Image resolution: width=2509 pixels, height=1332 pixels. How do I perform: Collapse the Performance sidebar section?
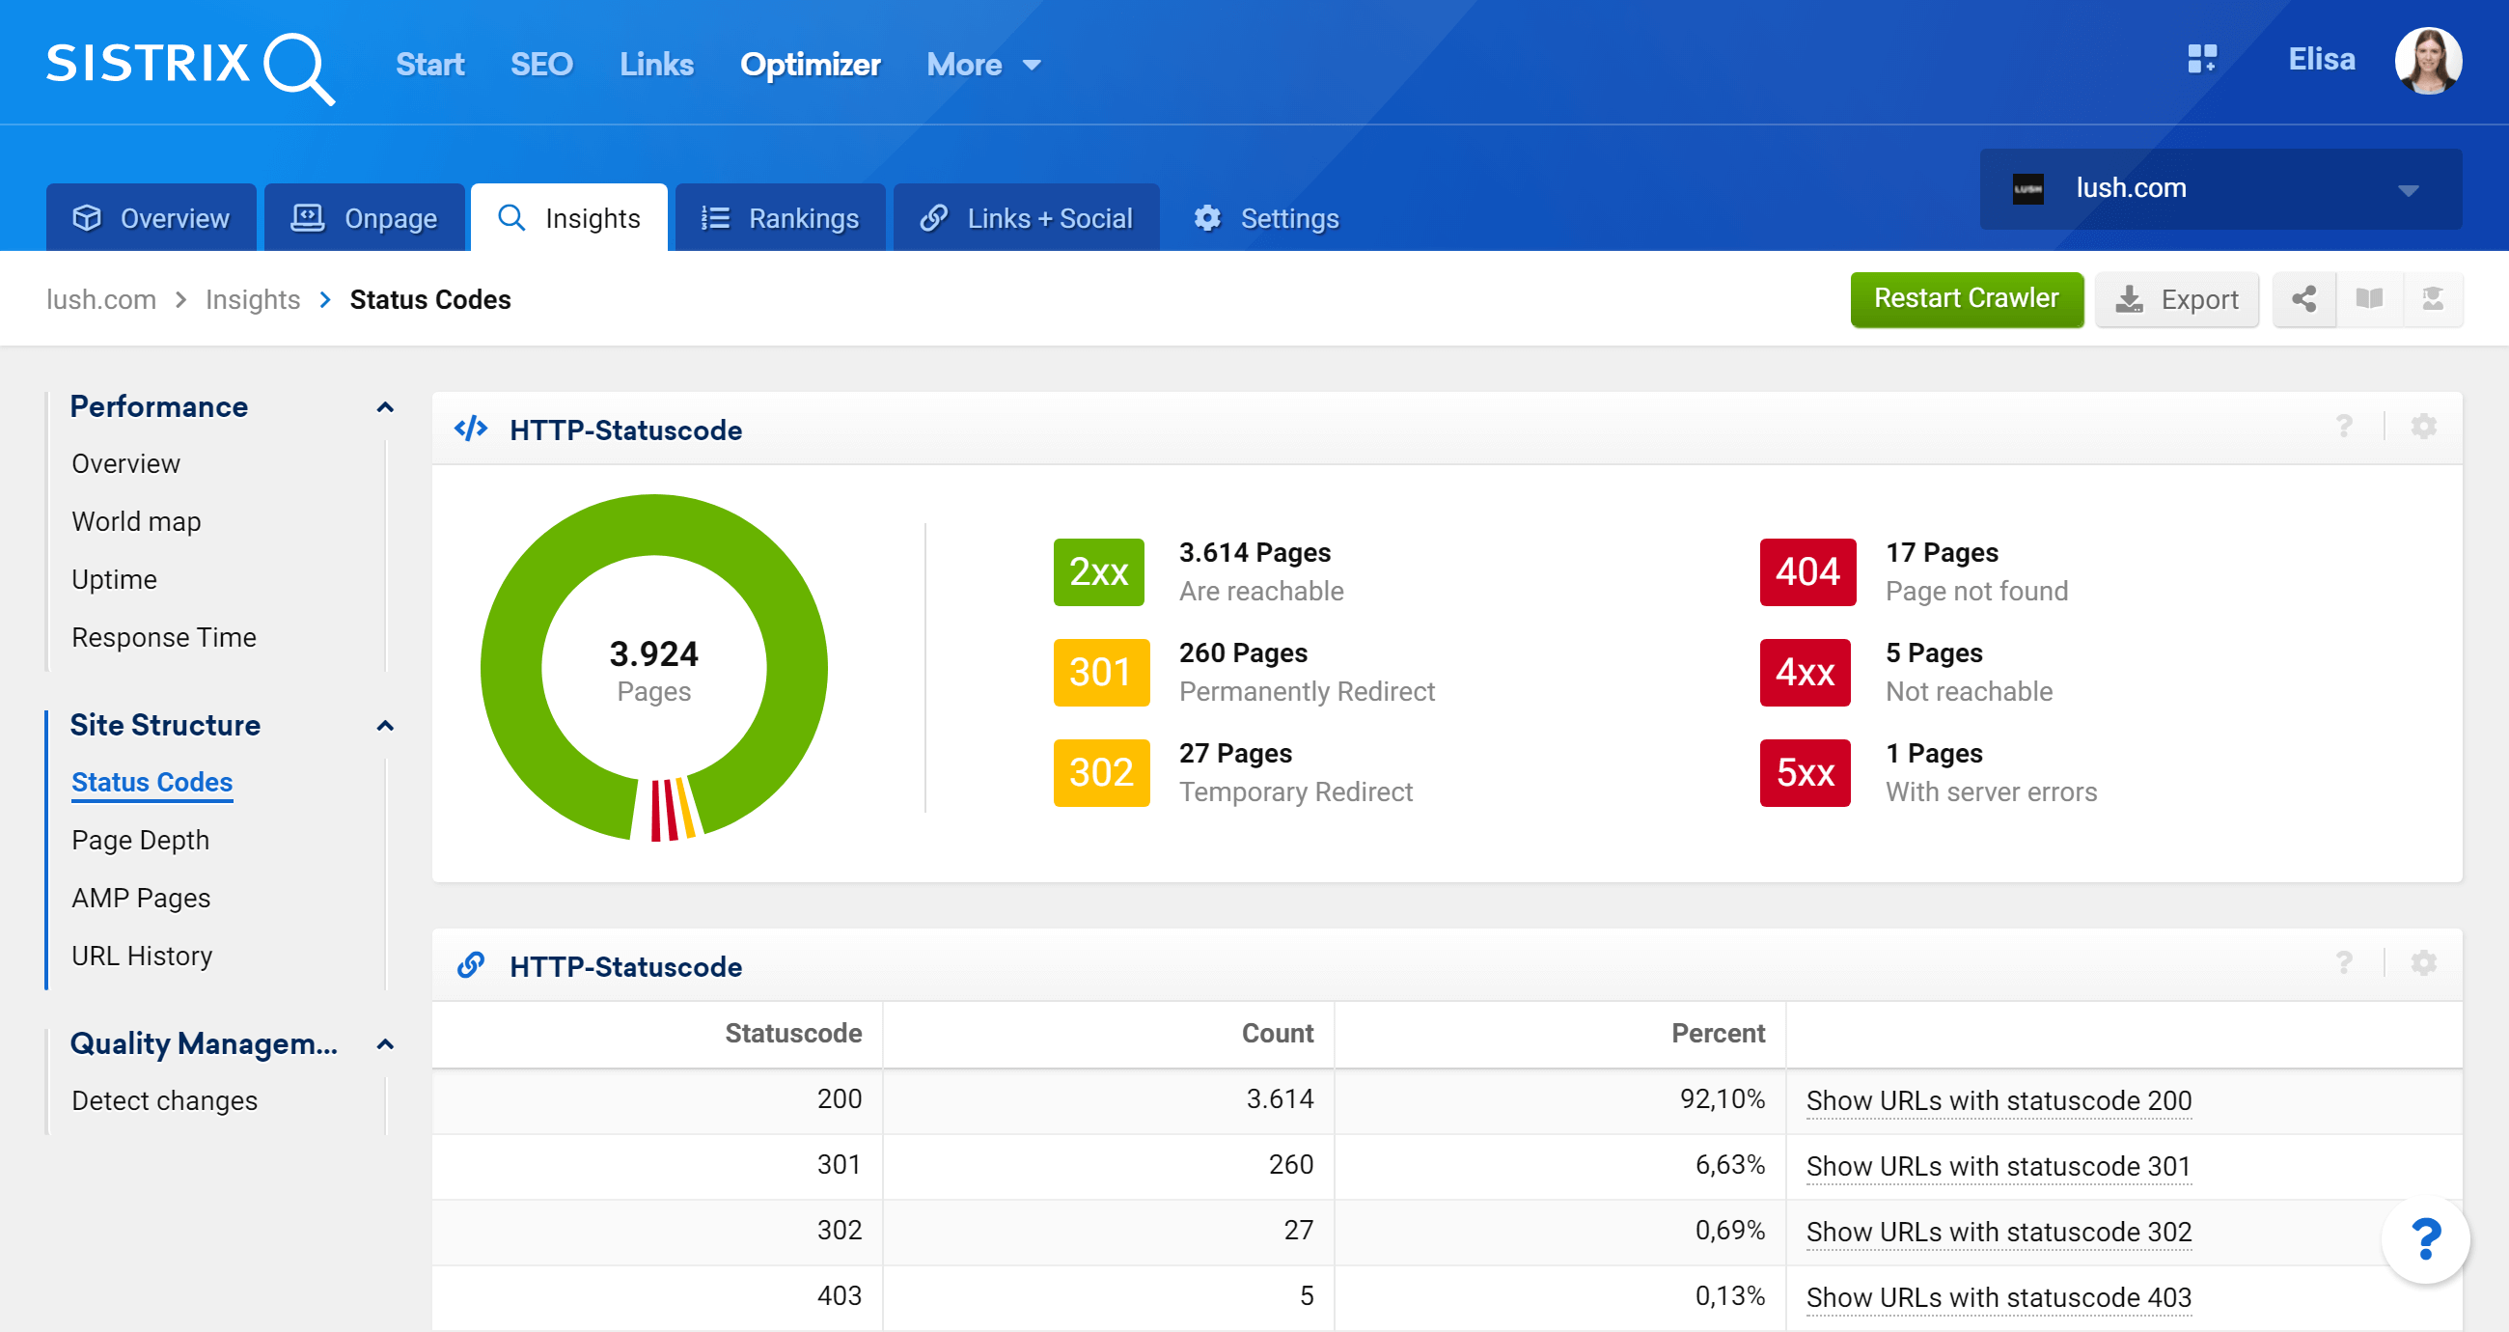(385, 407)
